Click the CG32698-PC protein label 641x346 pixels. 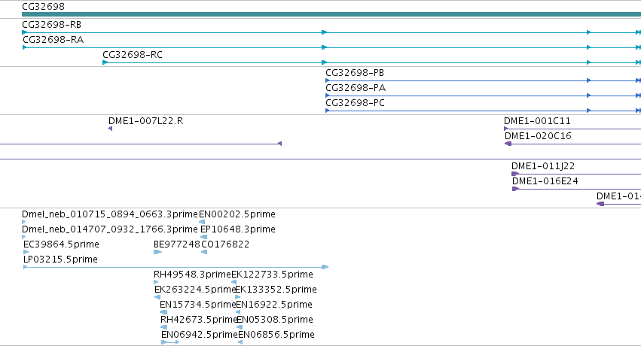coord(355,103)
